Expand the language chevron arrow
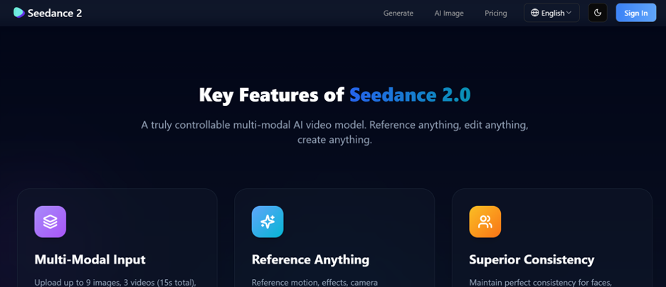 tap(569, 13)
